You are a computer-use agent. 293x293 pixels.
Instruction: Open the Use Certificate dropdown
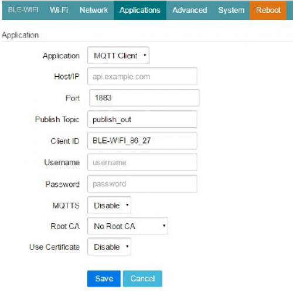click(109, 247)
